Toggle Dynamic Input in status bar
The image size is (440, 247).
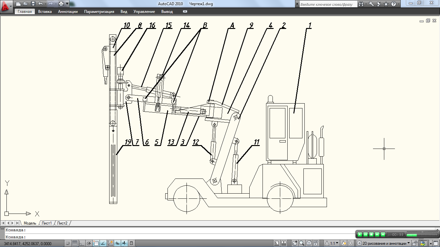coord(117,243)
